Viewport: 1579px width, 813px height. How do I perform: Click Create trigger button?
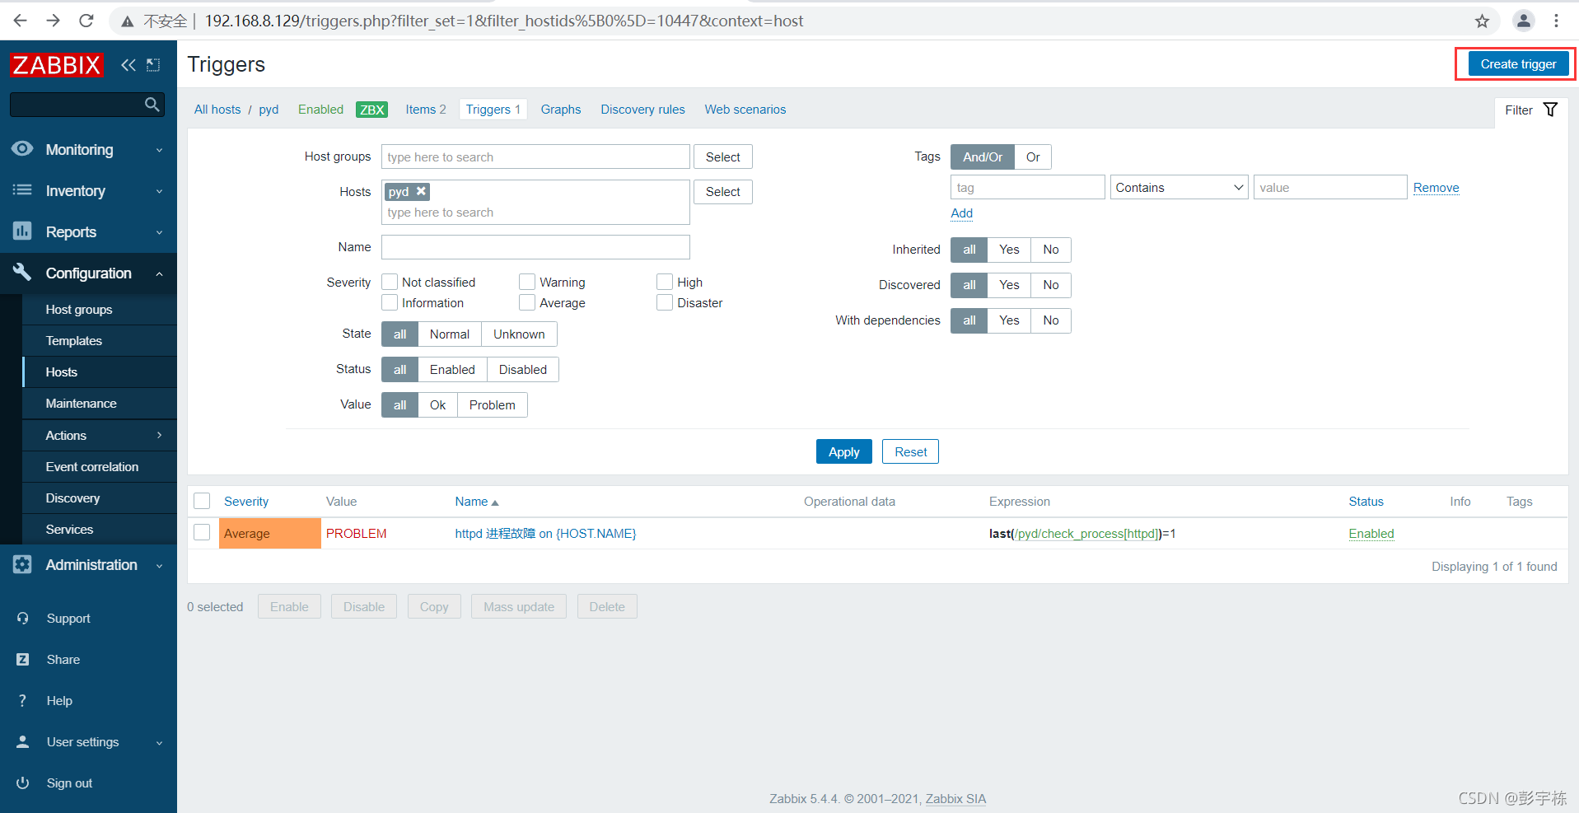point(1518,63)
